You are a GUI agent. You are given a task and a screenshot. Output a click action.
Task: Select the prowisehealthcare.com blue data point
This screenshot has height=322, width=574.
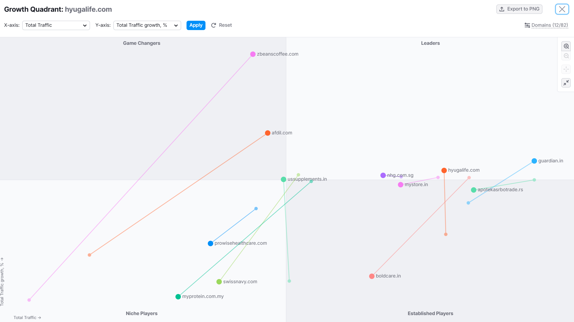pyautogui.click(x=210, y=243)
